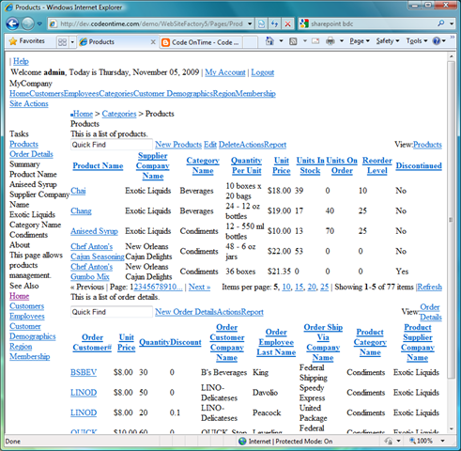This screenshot has height=451, width=461.
Task: Click the Refresh page icon
Action: point(274,23)
